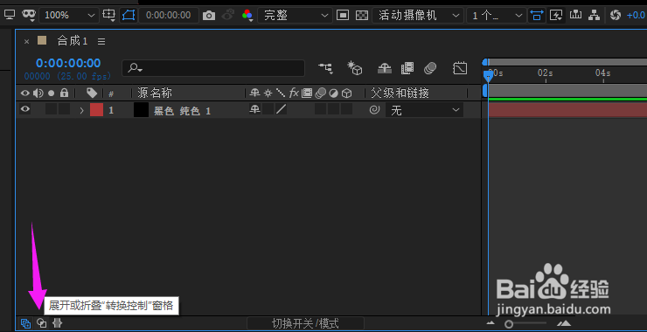Open the composition mini-flowchart icon
The width and height of the screenshot is (647, 332).
[x=325, y=68]
